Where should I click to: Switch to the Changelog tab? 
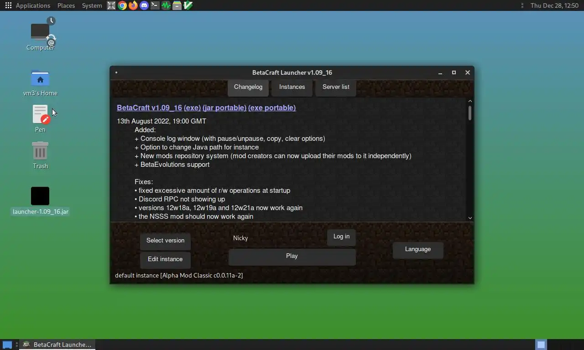248,87
